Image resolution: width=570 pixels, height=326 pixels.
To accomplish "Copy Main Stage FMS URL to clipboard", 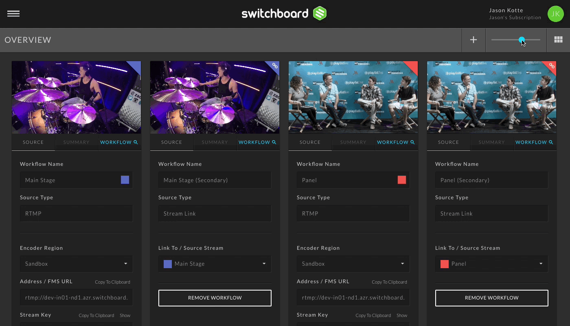I will (x=113, y=282).
